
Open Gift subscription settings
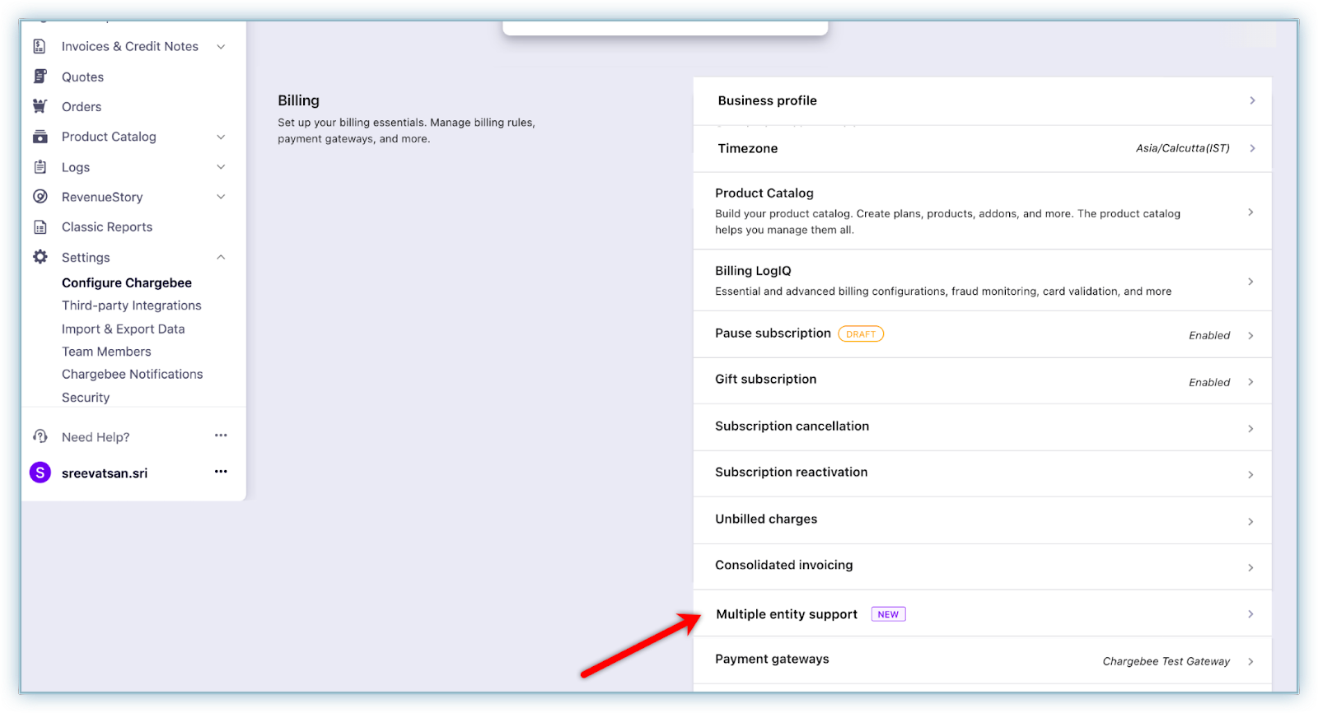[983, 381]
